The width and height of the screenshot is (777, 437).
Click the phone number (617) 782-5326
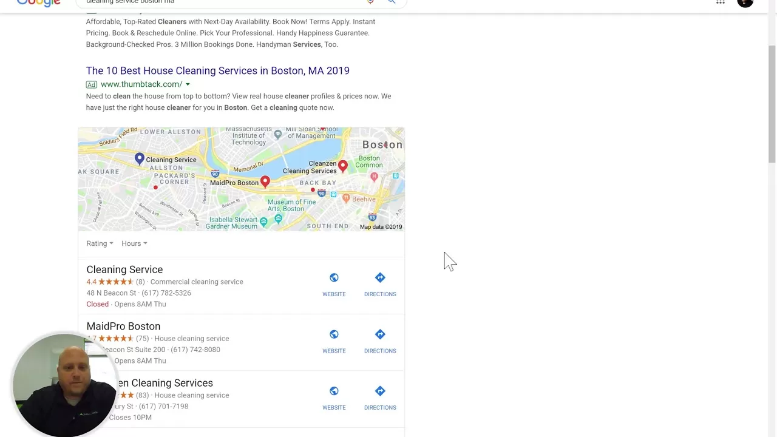166,293
